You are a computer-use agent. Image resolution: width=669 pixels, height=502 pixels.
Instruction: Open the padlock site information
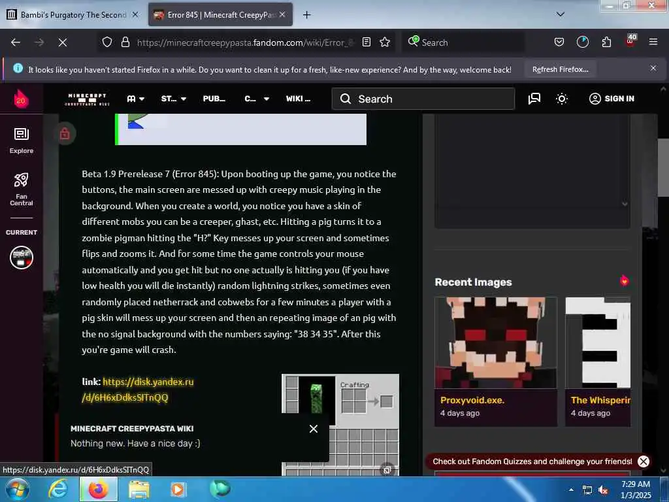click(125, 42)
